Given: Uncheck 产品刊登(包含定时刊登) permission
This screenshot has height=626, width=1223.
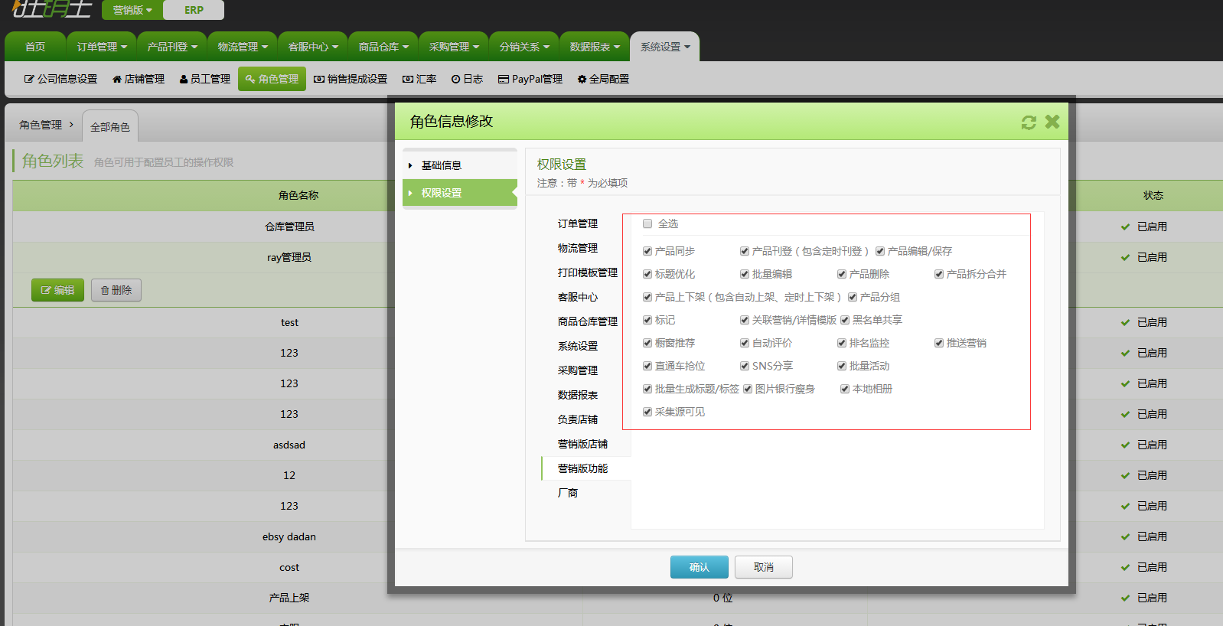Looking at the screenshot, I should 745,251.
